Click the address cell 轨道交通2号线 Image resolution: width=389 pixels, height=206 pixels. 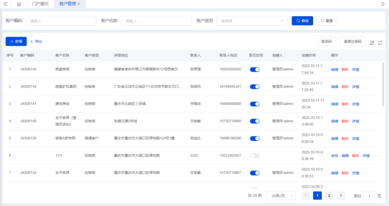(x=126, y=121)
